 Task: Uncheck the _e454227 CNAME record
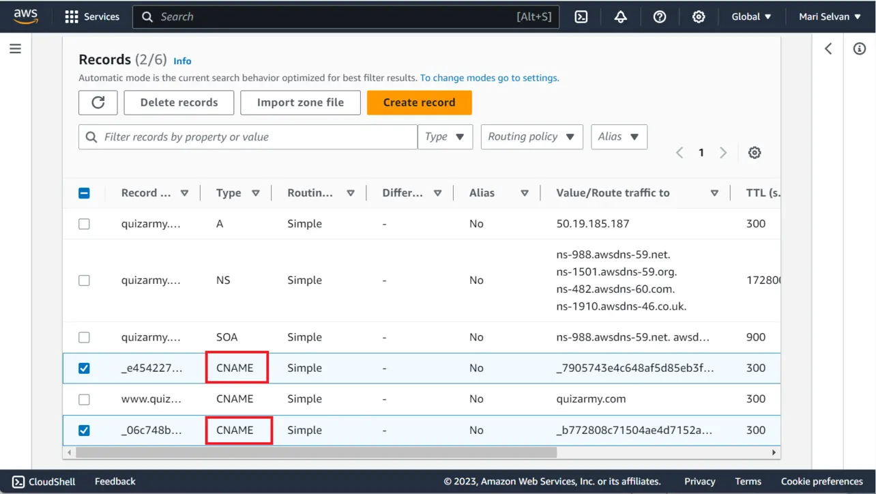84,368
